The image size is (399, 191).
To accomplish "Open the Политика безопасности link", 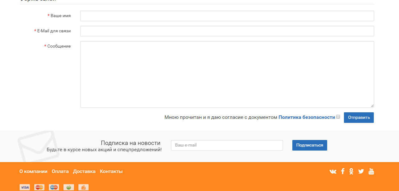I will point(307,117).
